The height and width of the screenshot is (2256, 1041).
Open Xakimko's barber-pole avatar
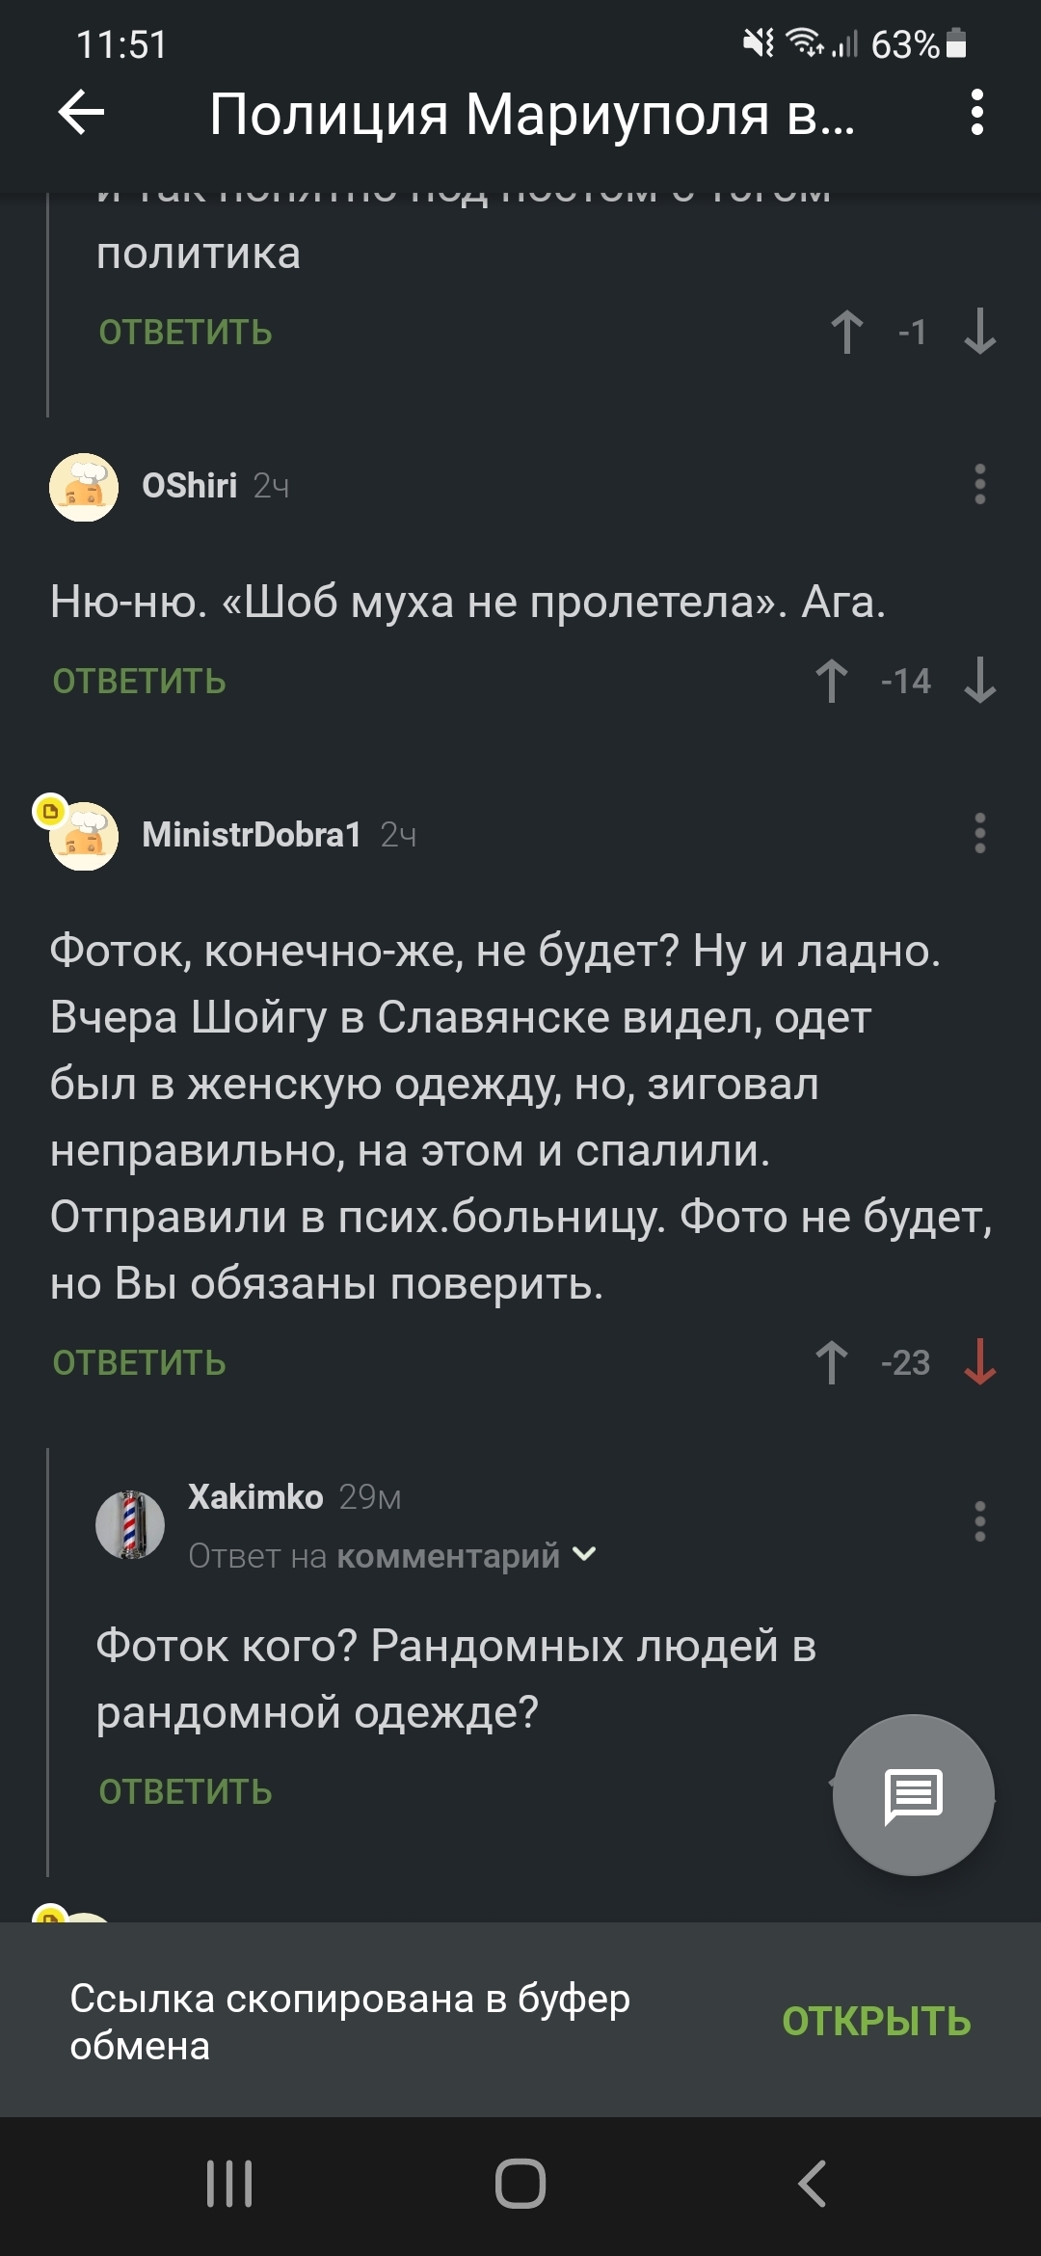[x=130, y=1524]
